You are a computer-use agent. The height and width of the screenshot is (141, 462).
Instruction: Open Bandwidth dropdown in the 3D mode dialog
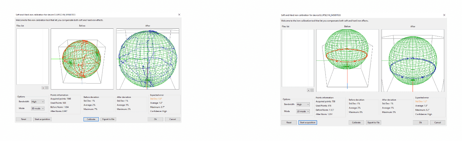(x=37, y=102)
